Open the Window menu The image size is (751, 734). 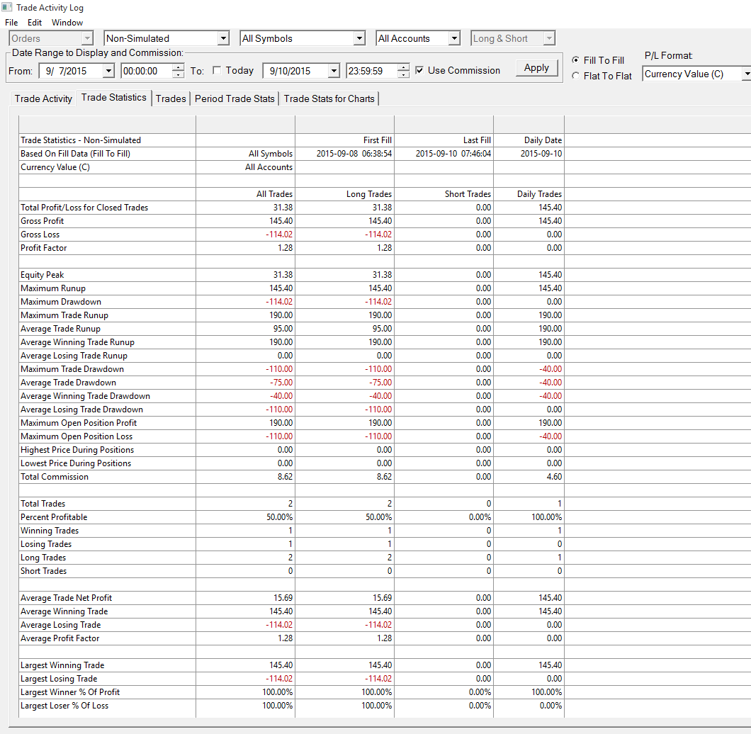pyautogui.click(x=67, y=23)
